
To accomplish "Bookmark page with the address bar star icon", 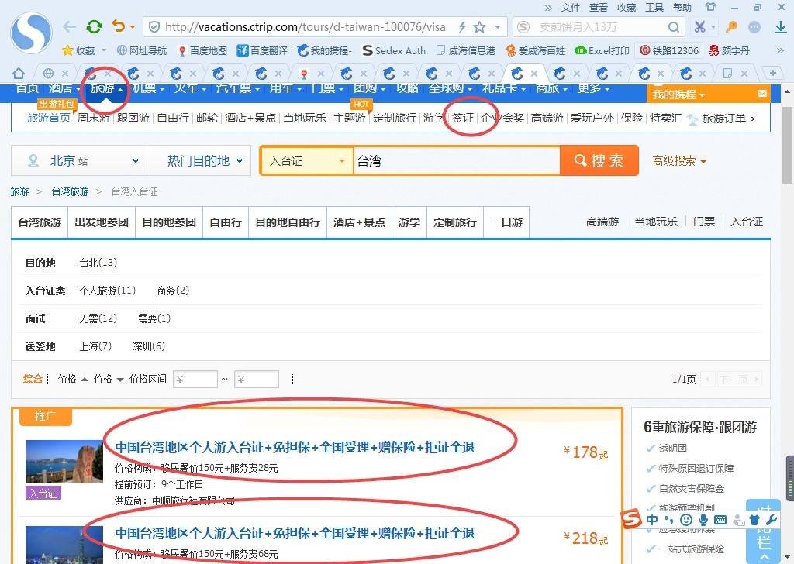I will tap(480, 27).
